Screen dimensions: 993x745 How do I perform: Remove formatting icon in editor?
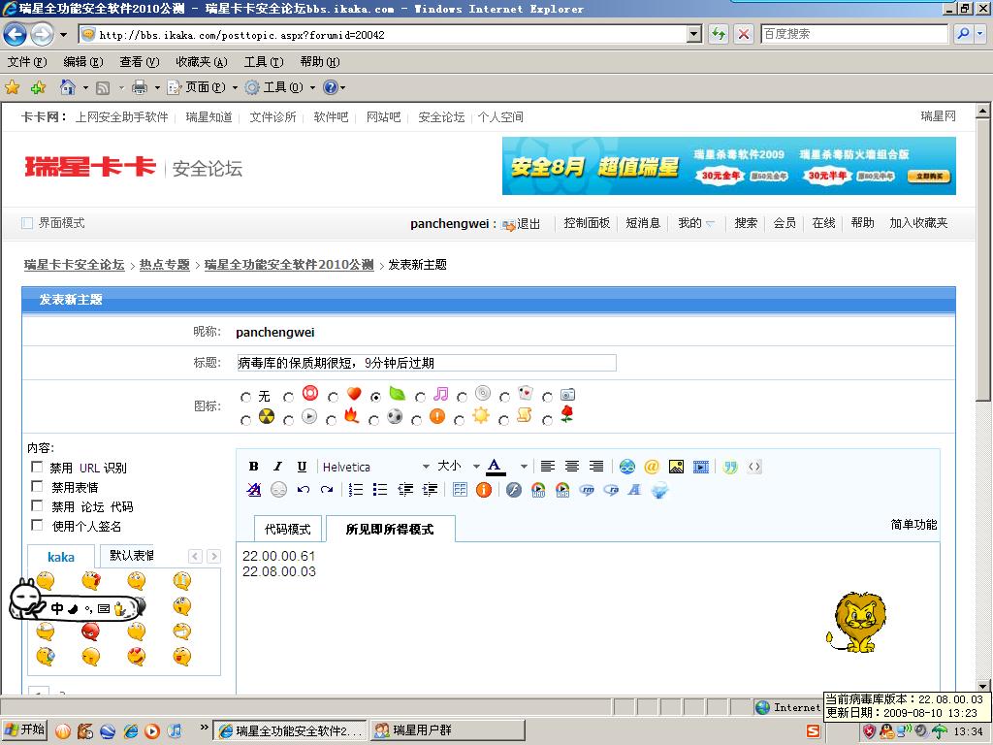pos(254,490)
